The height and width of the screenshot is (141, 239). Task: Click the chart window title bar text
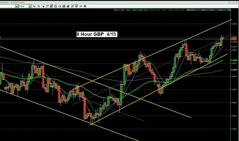point(12,2)
